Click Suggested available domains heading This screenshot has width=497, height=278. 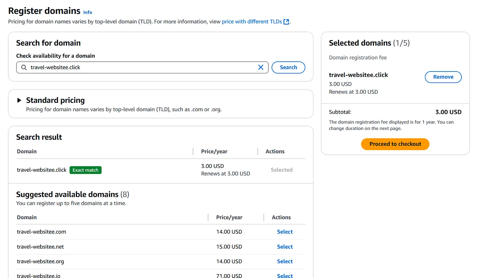point(73,194)
